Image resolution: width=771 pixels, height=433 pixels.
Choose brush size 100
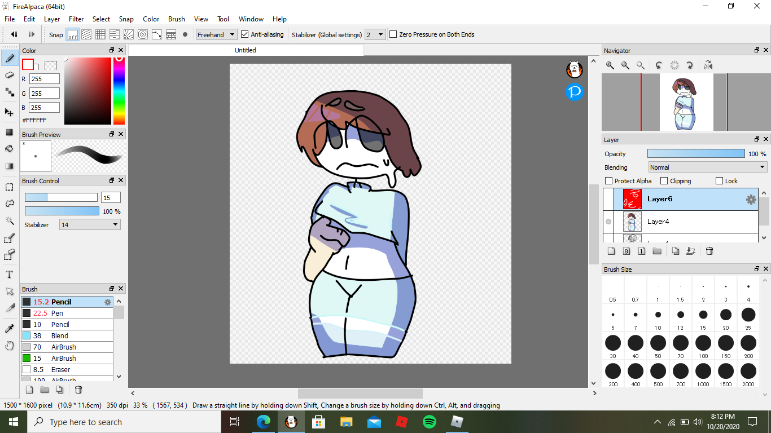point(703,346)
